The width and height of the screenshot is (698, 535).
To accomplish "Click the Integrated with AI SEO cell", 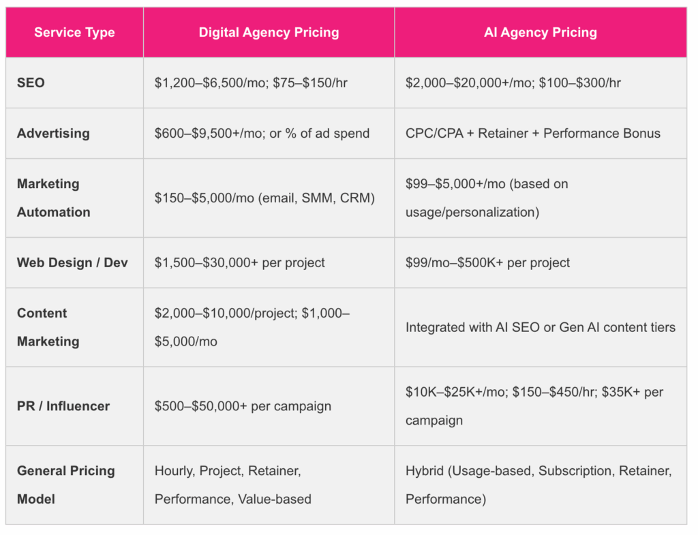I will (x=540, y=327).
